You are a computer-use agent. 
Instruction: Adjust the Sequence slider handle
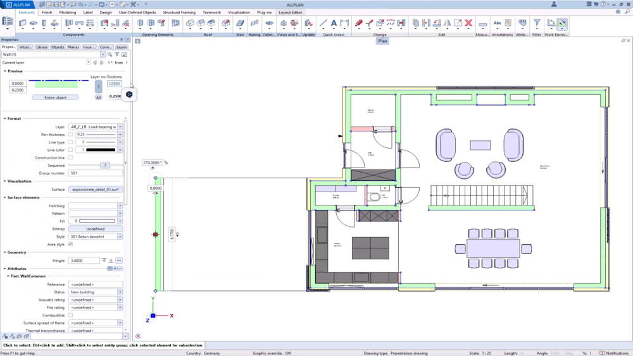(x=106, y=165)
